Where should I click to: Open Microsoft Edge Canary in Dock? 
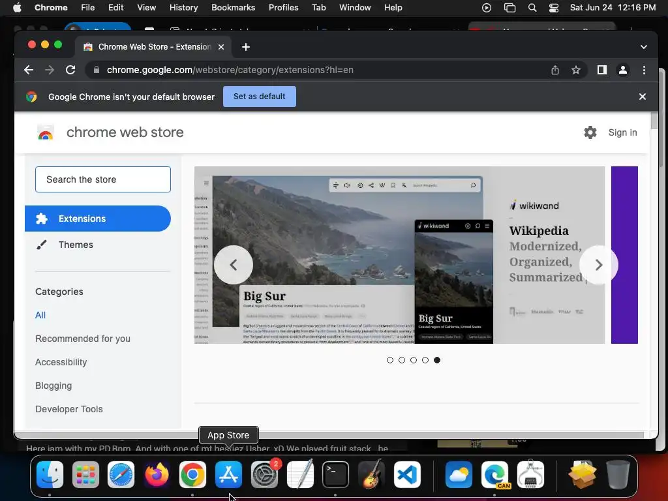[494, 475]
